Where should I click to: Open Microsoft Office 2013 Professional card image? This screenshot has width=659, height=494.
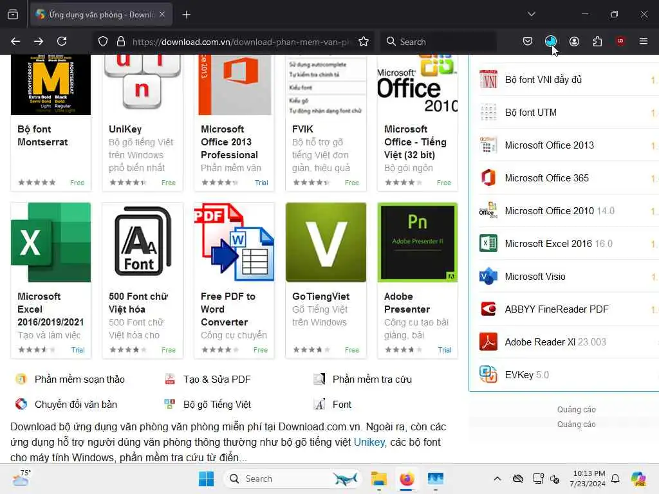(x=234, y=84)
